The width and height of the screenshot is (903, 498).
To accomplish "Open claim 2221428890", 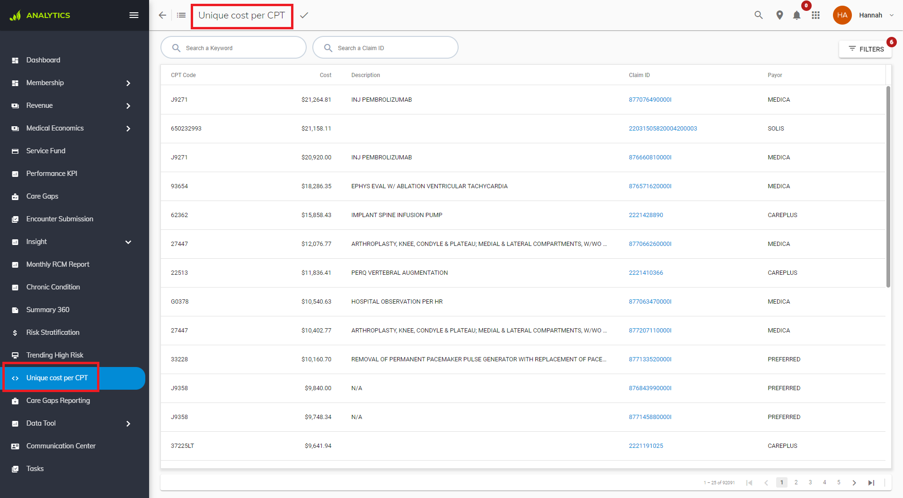I will (x=646, y=215).
